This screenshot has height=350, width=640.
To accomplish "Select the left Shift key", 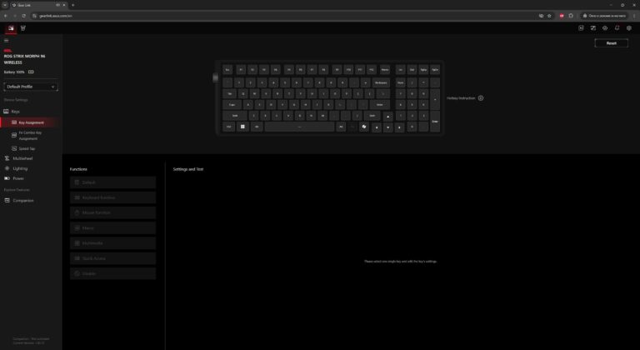I will pos(235,116).
